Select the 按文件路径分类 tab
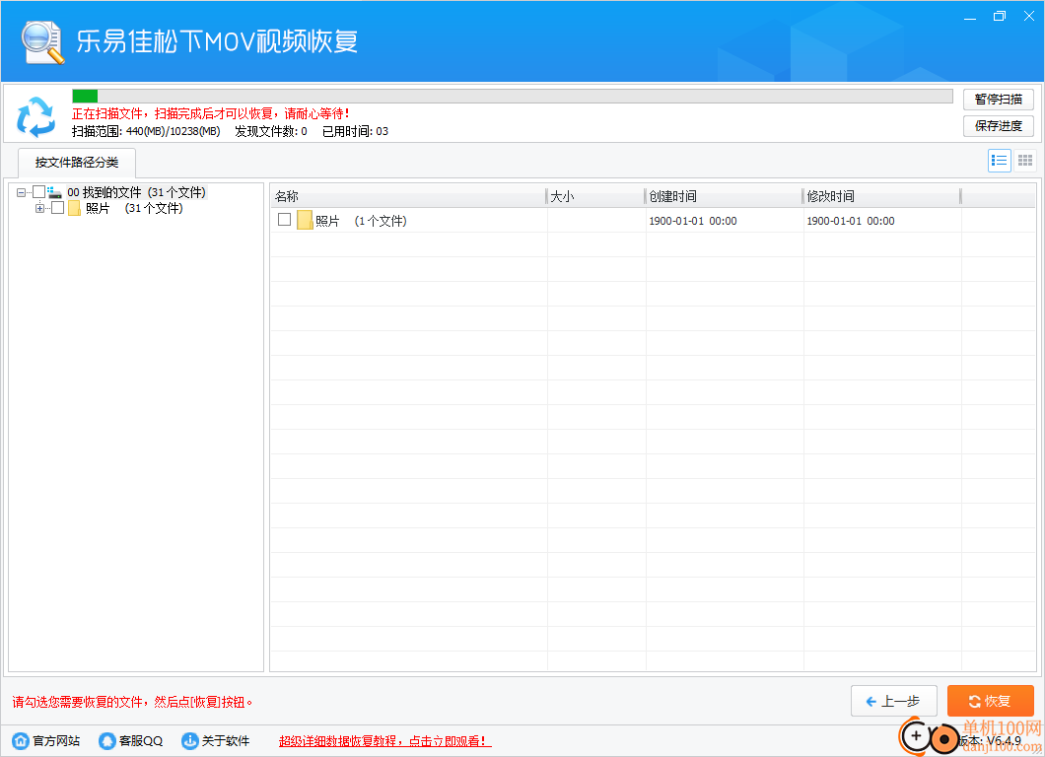 click(77, 163)
